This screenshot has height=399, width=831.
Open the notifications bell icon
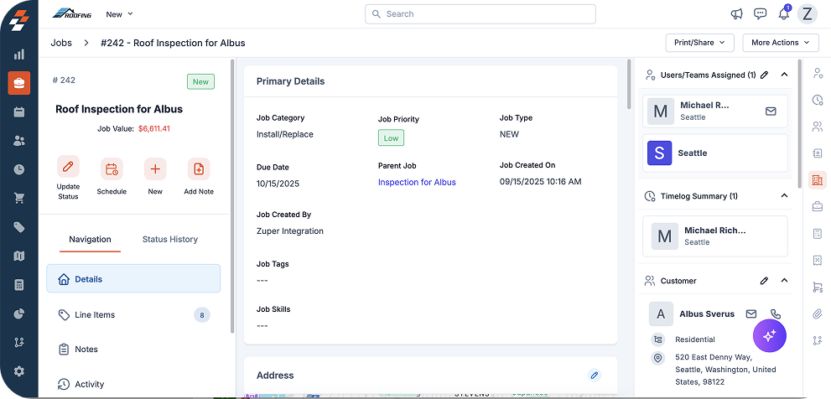(x=784, y=13)
